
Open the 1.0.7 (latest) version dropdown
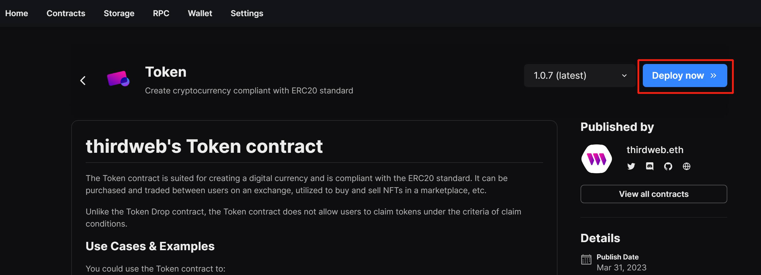click(579, 76)
